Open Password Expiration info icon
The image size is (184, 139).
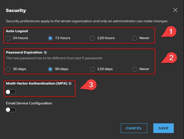pos(45,53)
